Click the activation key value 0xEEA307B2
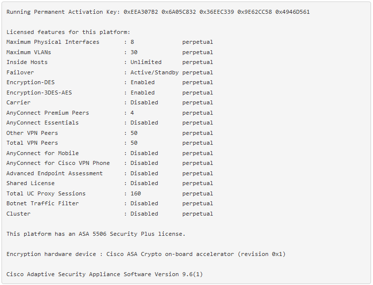The image size is (373, 285). (140, 12)
